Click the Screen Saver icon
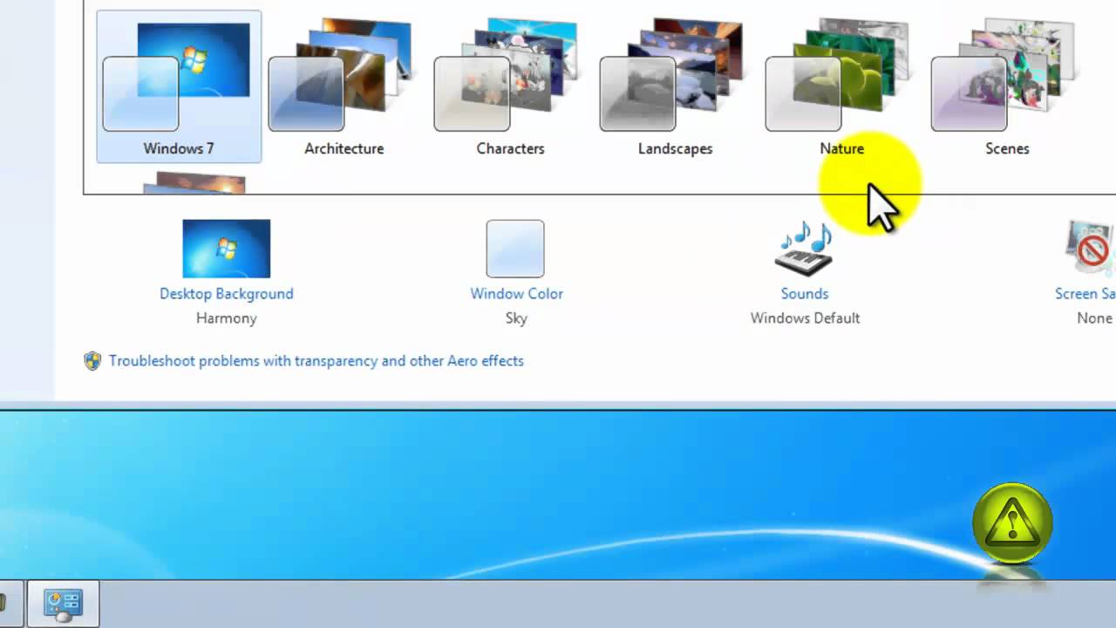The height and width of the screenshot is (628, 1116). (1090, 249)
